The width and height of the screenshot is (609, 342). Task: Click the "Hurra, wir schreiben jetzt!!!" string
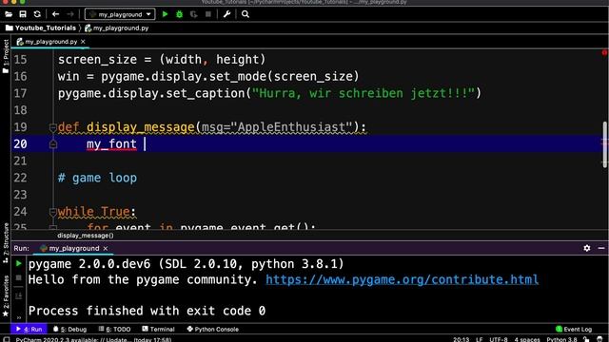[363, 93]
